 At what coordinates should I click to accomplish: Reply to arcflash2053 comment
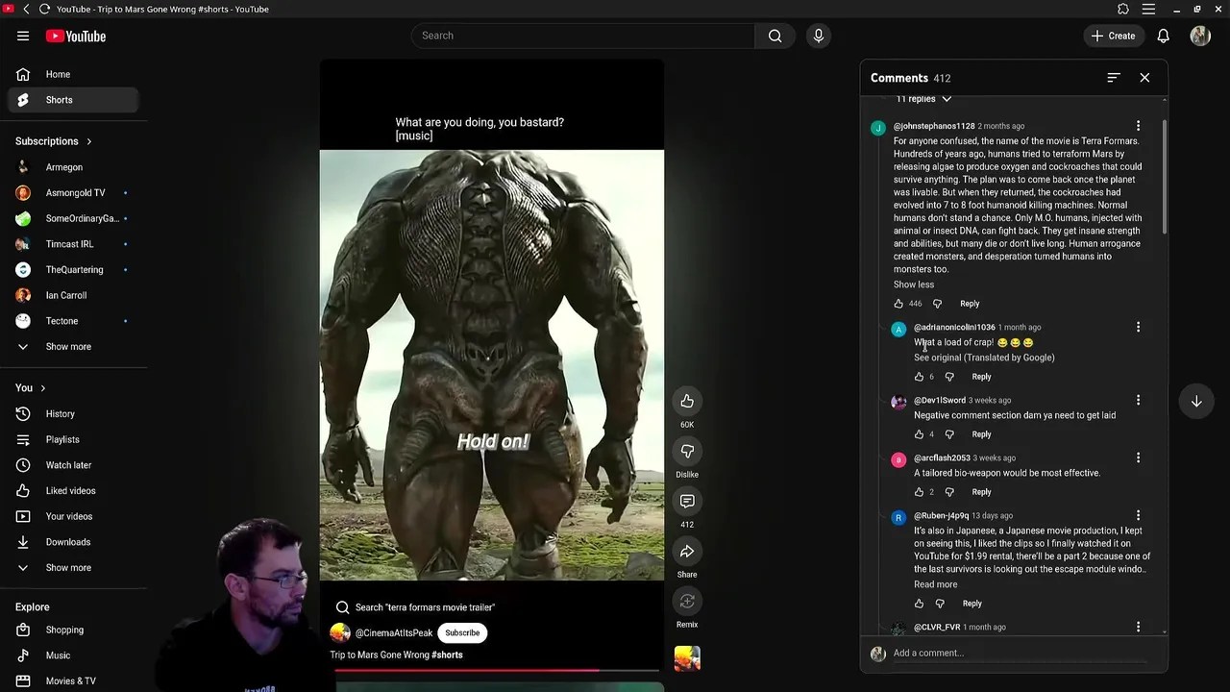click(981, 492)
